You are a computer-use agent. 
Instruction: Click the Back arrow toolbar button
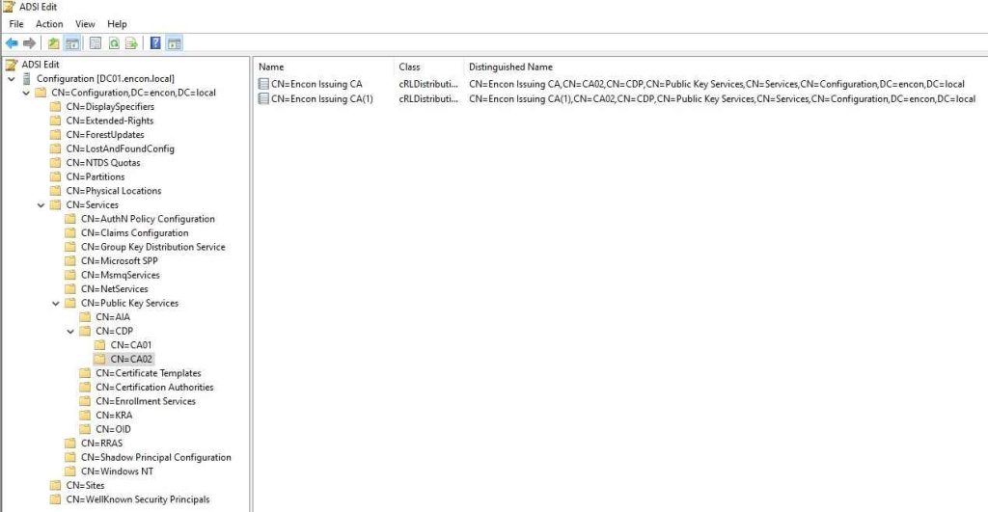12,43
